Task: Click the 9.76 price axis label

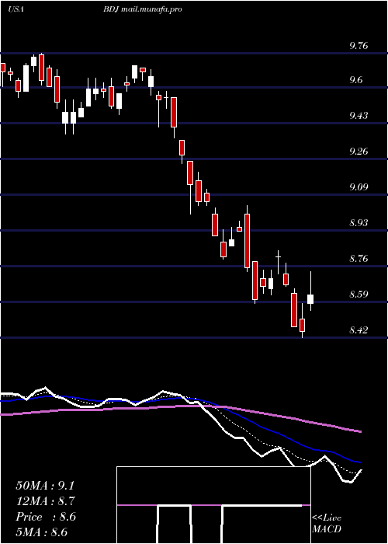Action: tap(359, 46)
